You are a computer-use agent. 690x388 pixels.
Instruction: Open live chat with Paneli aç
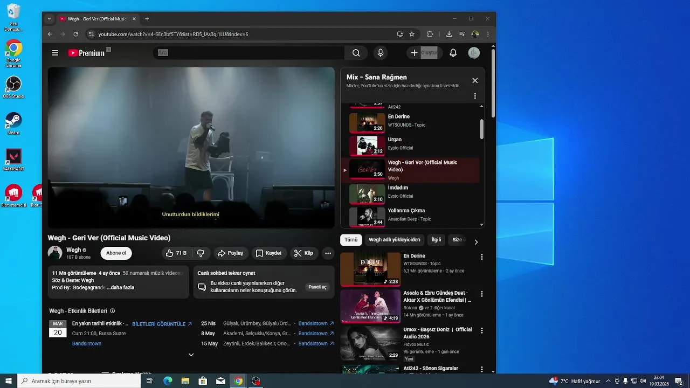click(317, 287)
